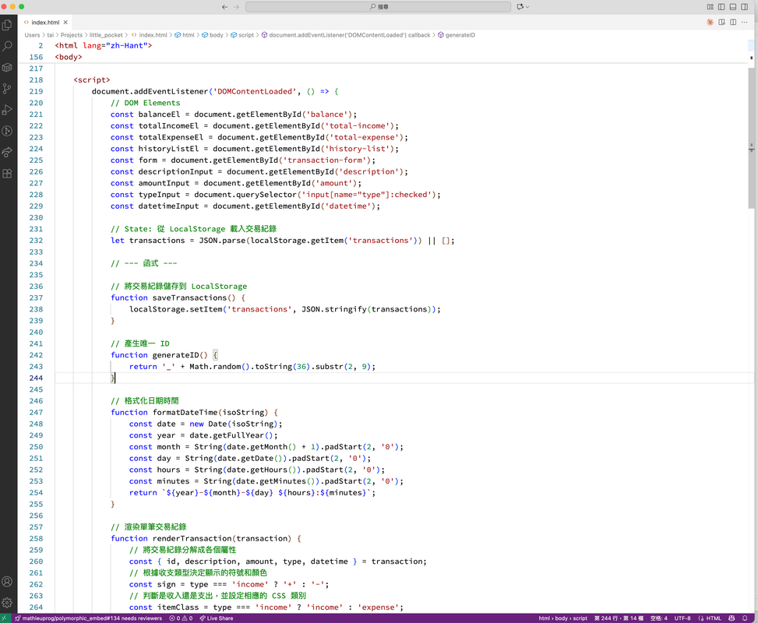Go forward using the navigation arrow
This screenshot has width=758, height=623.
coord(236,7)
